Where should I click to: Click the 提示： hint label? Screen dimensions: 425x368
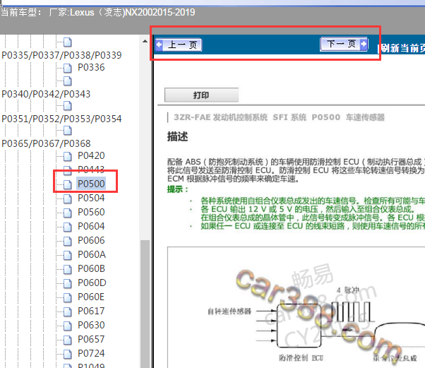[177, 189]
